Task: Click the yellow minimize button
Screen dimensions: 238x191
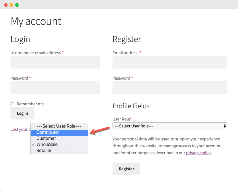Action: (11, 5)
